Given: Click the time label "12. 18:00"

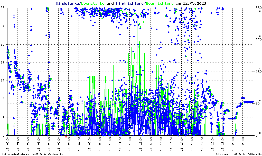Looking at the screenshot, I should point(192,144).
